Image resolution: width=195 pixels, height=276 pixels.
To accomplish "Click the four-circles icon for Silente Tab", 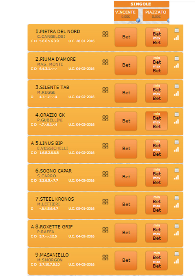I will (x=105, y=90).
